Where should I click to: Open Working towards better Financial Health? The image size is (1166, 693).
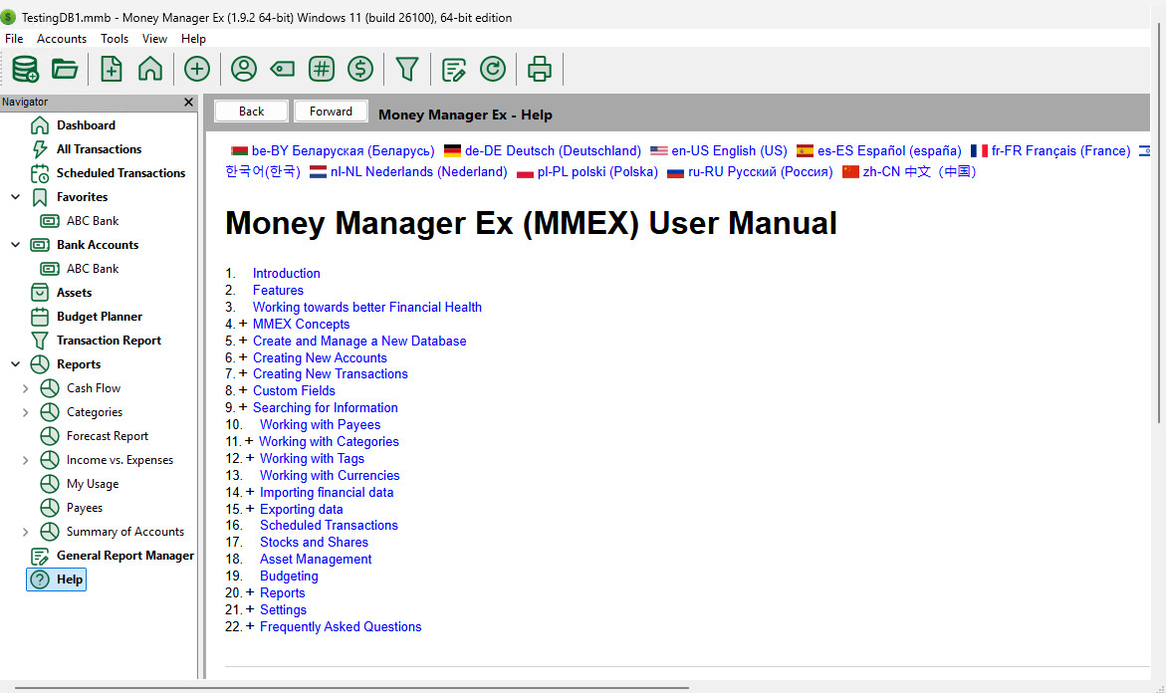[367, 307]
